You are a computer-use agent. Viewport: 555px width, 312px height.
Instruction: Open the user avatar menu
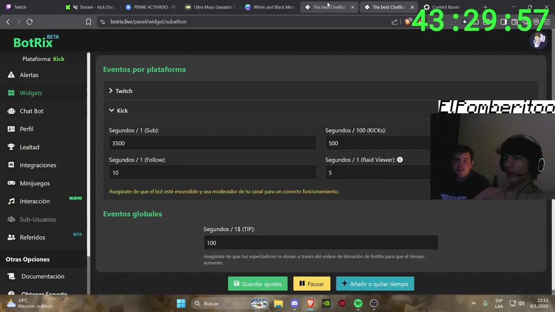pos(538,40)
